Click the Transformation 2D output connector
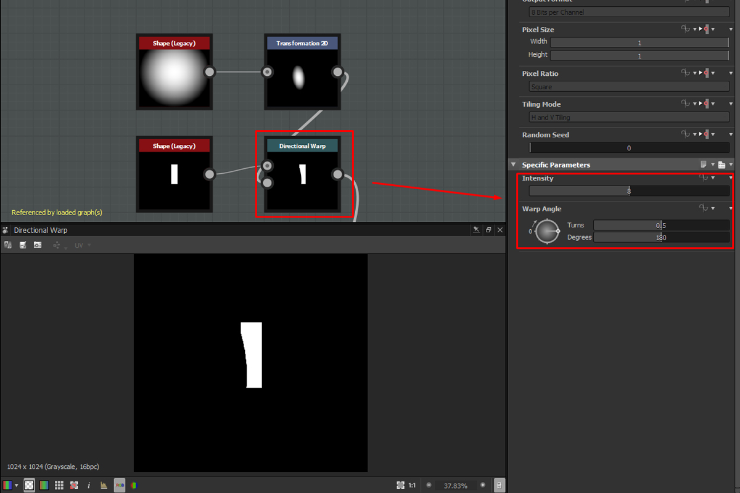This screenshot has width=740, height=493. click(337, 72)
